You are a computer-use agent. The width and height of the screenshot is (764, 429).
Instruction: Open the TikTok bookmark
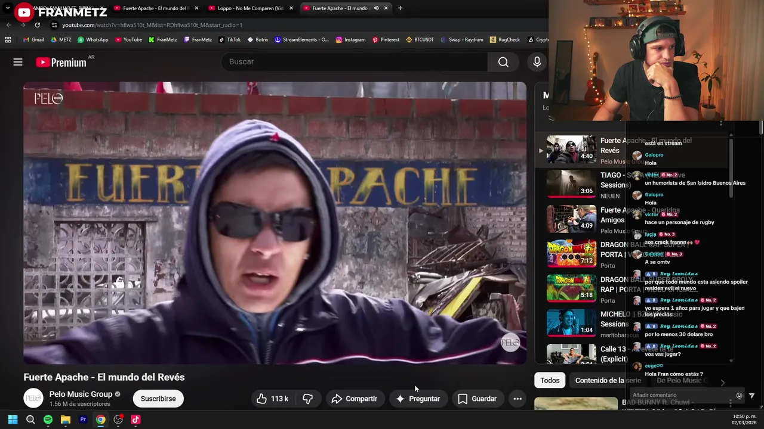230,40
